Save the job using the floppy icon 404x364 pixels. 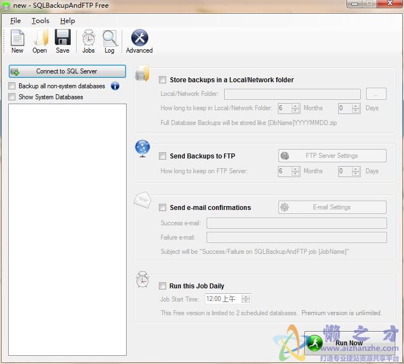tap(62, 37)
